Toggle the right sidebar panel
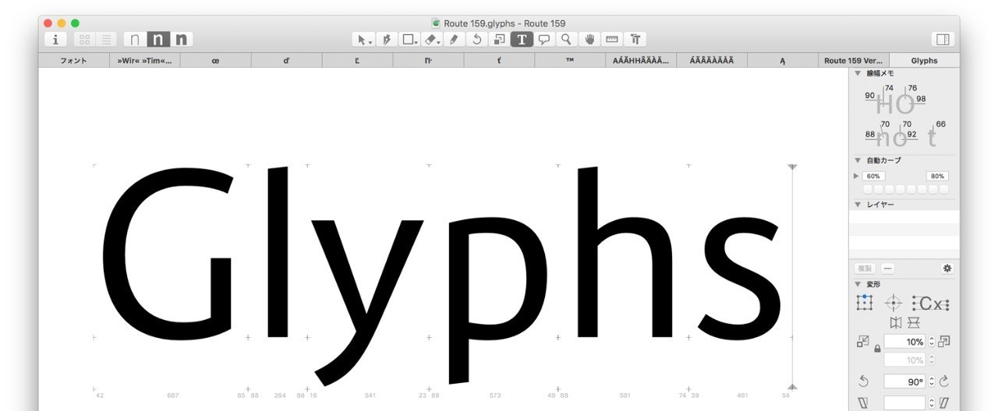This screenshot has width=998, height=411. (943, 39)
